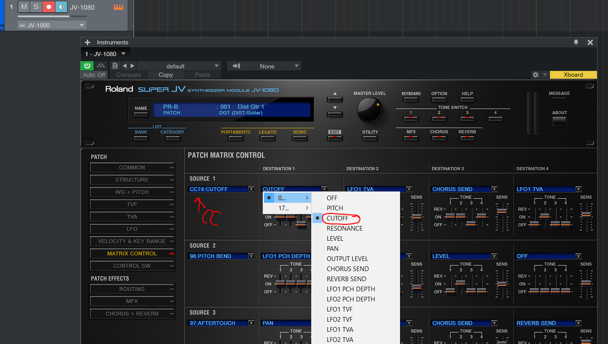Go to previous preset arrow
Viewport: 608px width, 344px height.
tap(124, 66)
